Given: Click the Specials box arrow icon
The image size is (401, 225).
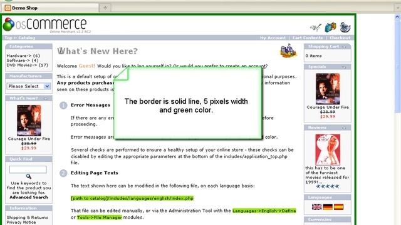Looking at the screenshot, I should click(344, 67).
